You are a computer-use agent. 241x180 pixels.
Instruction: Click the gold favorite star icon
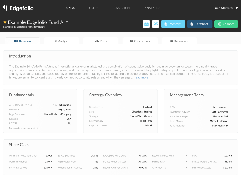[x=5, y=22]
